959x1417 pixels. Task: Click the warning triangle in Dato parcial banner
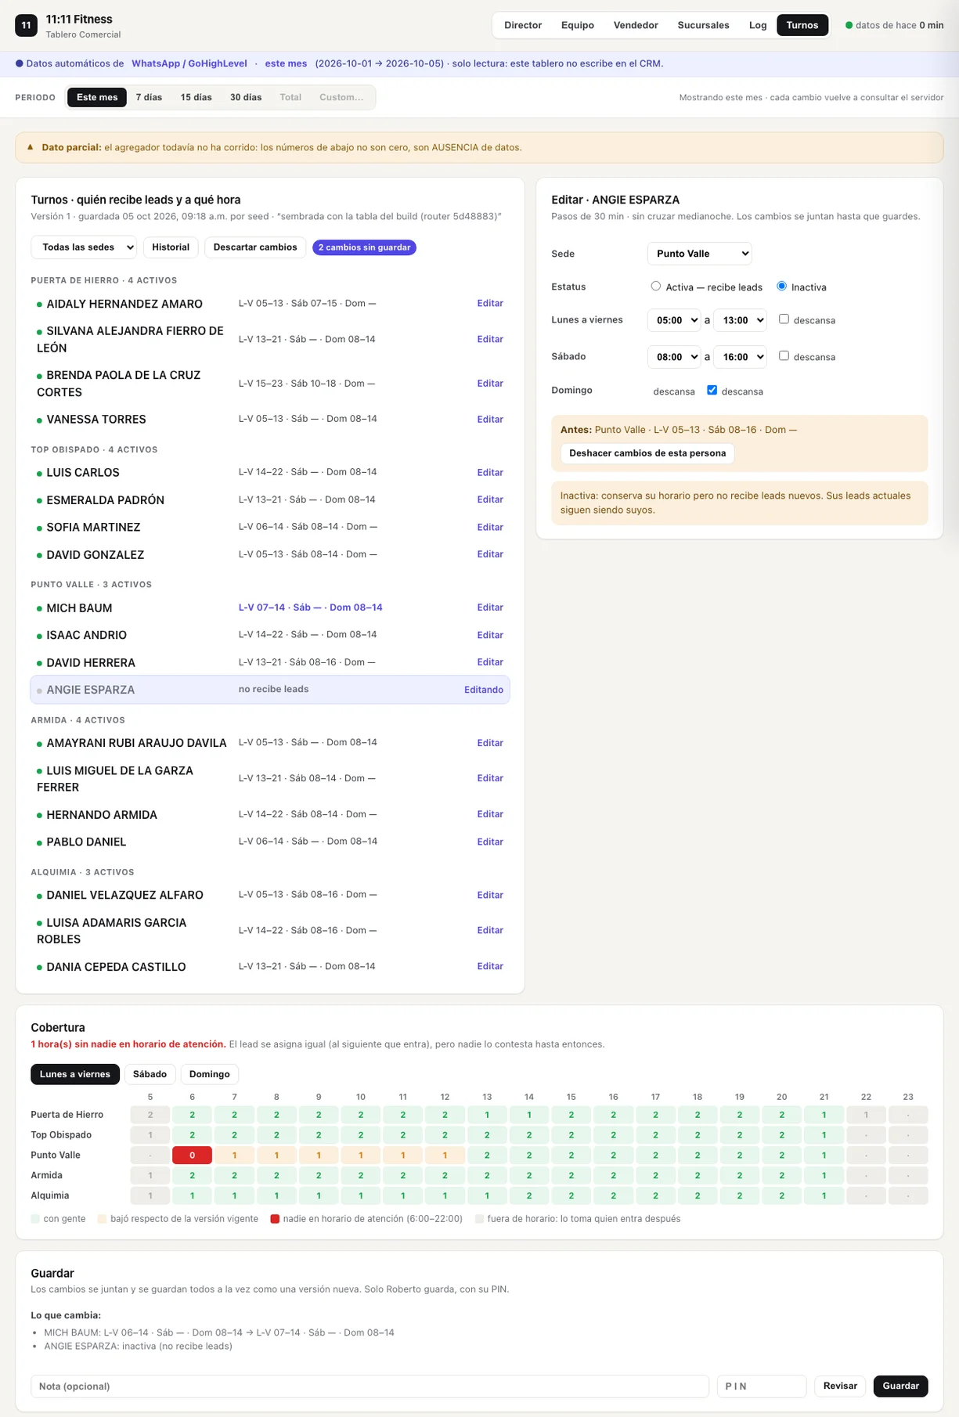point(31,147)
